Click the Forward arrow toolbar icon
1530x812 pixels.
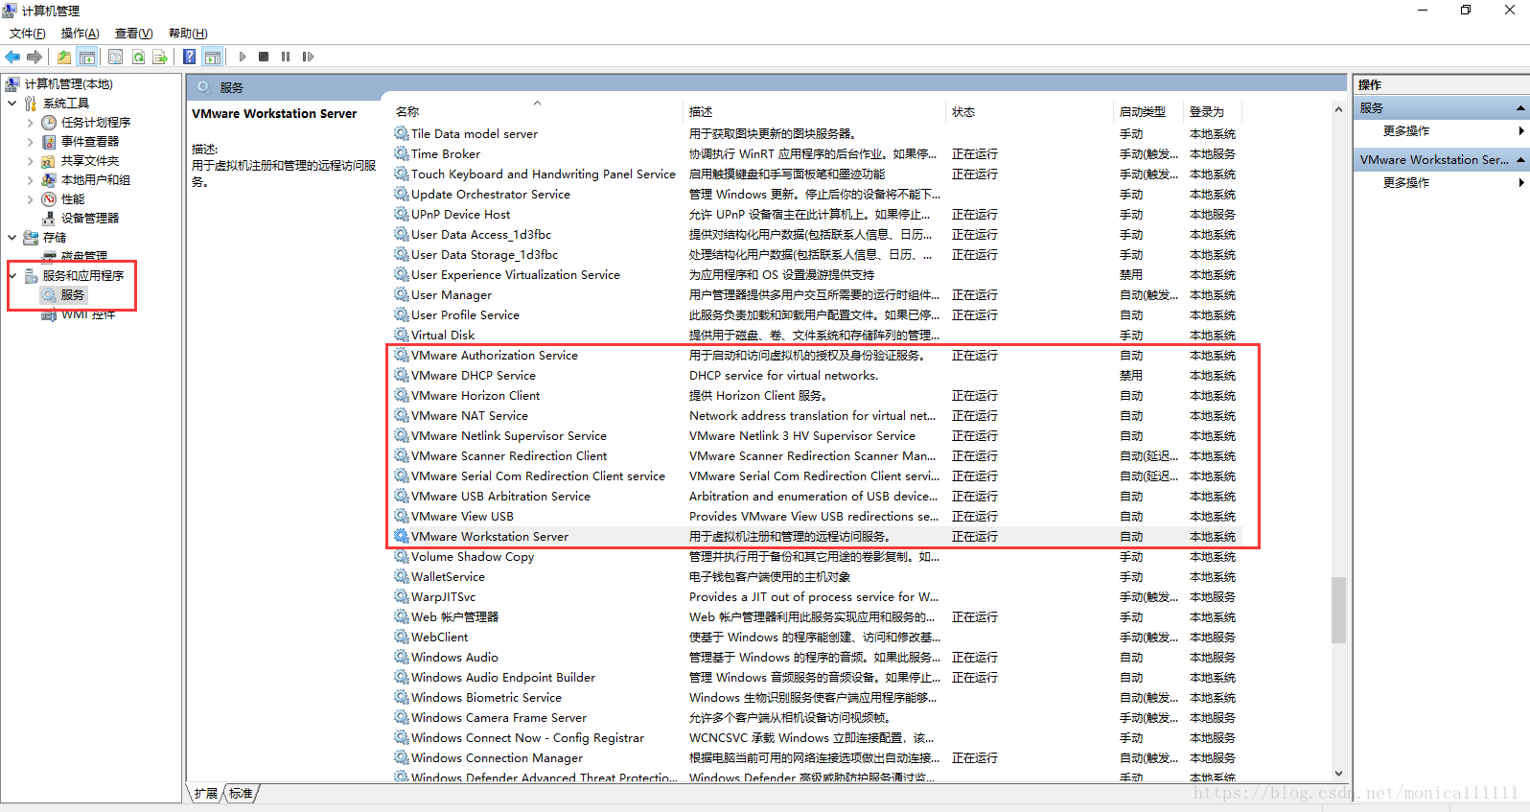click(x=35, y=57)
